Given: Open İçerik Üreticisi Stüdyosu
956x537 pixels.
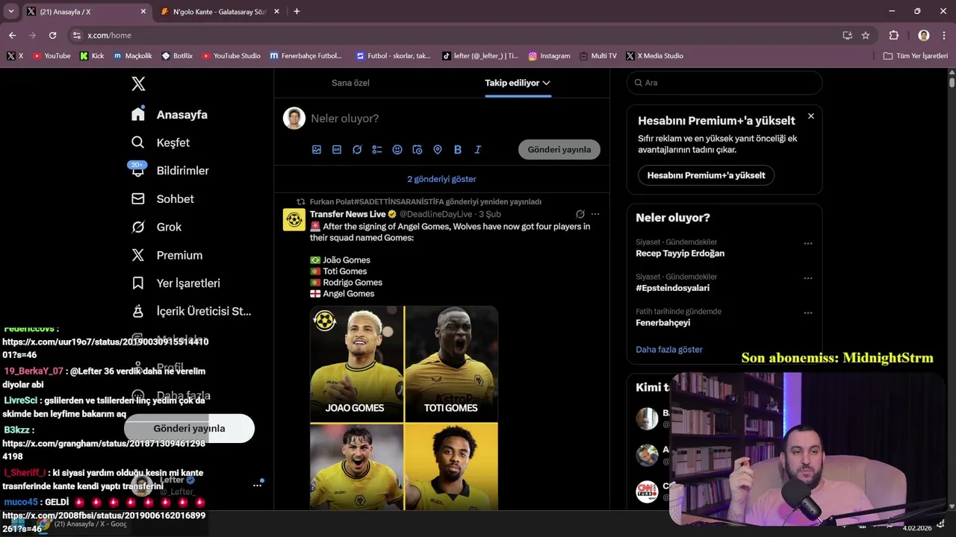Looking at the screenshot, I should (191, 311).
